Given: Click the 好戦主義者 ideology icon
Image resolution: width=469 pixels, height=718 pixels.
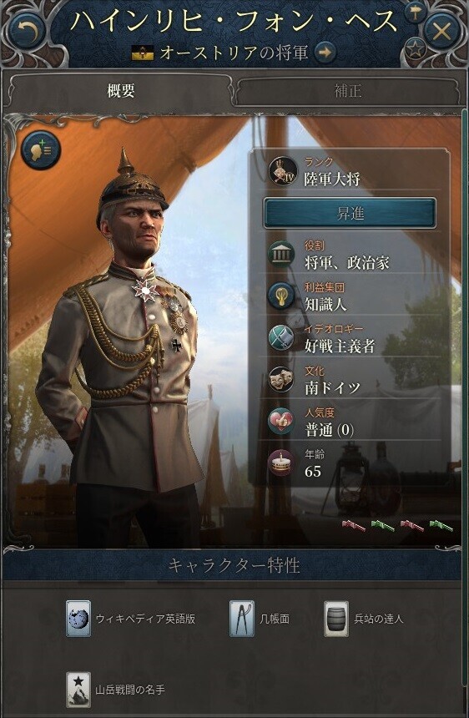Looking at the screenshot, I should [281, 338].
